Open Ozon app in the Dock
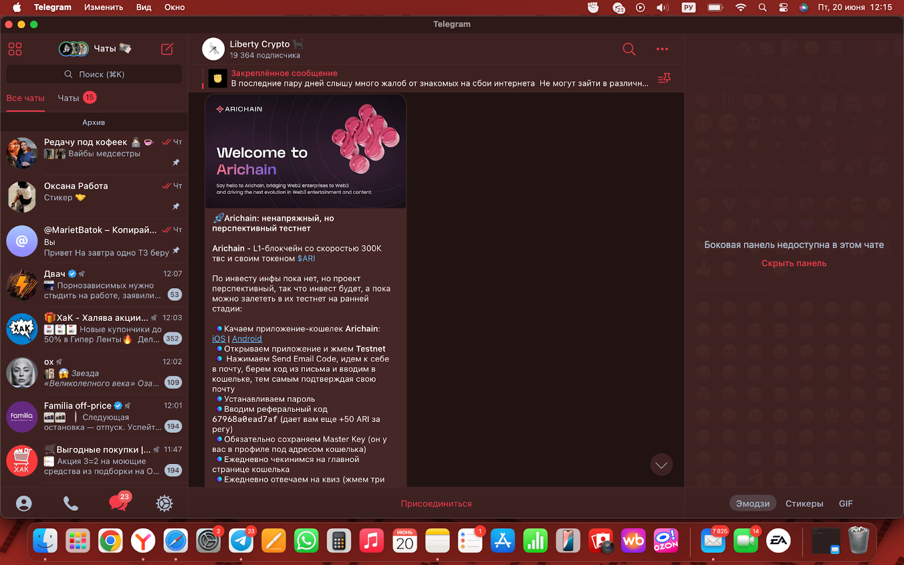The height and width of the screenshot is (565, 904). pyautogui.click(x=666, y=541)
